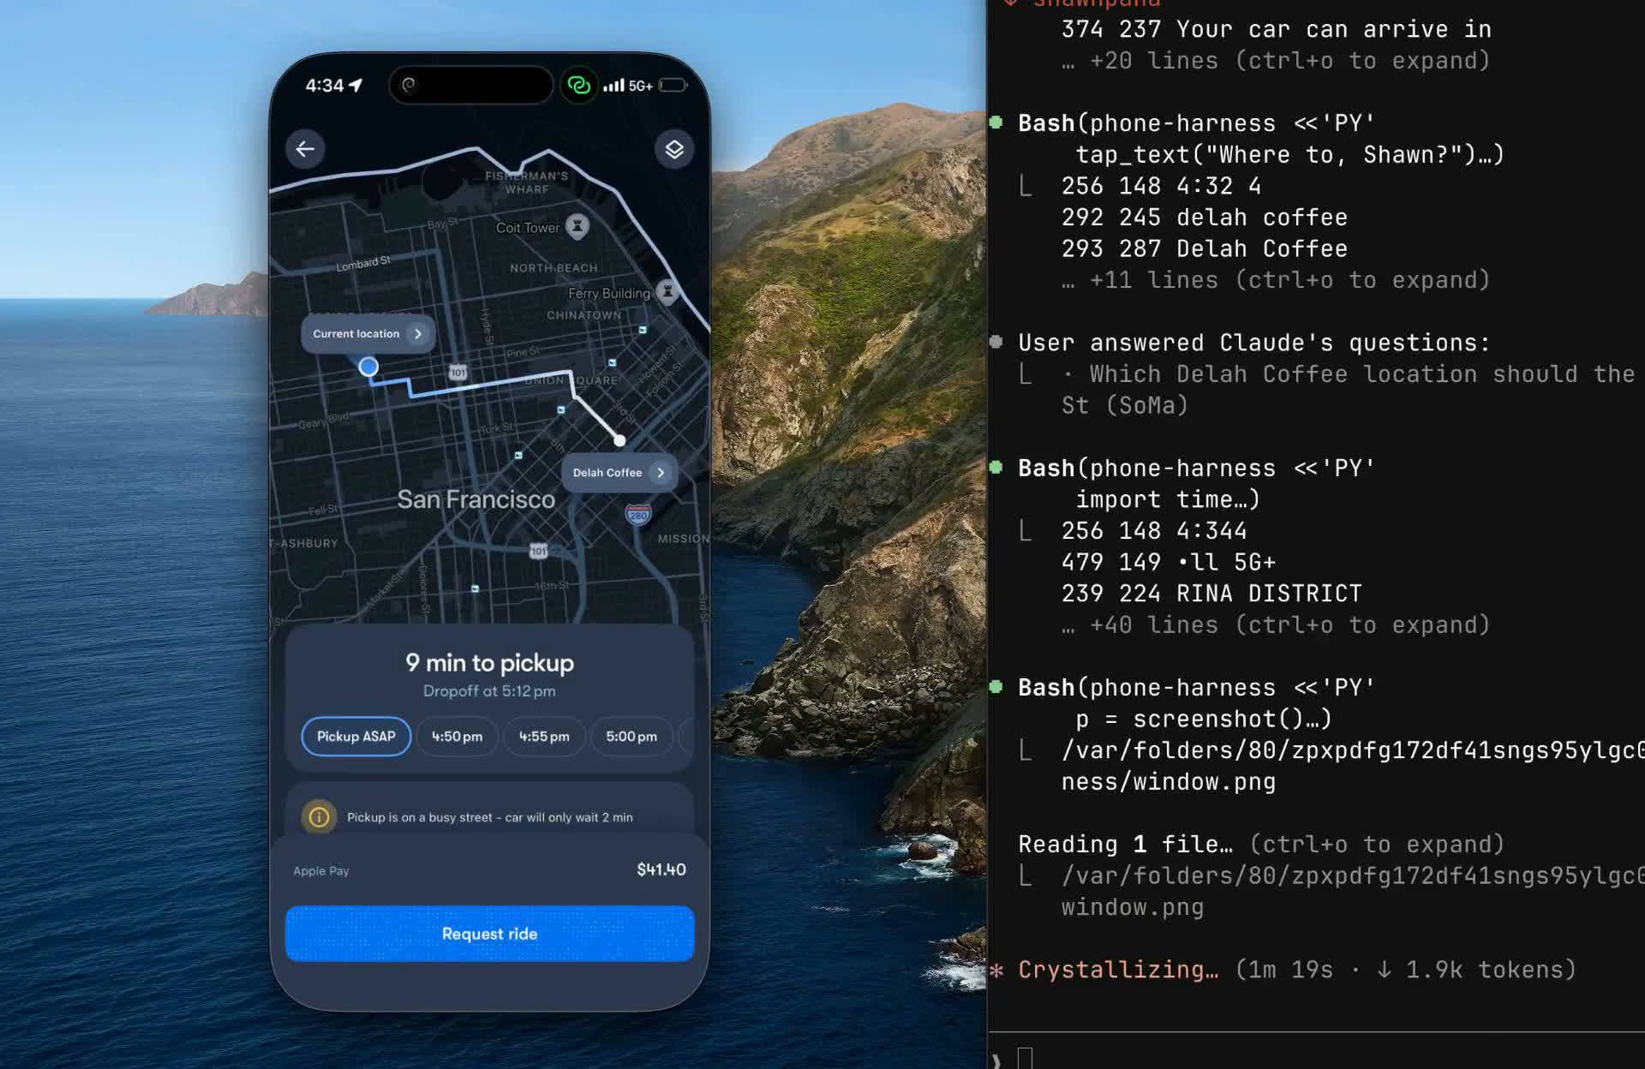Click the 'import time…' command line
The height and width of the screenshot is (1069, 1645).
[1168, 499]
